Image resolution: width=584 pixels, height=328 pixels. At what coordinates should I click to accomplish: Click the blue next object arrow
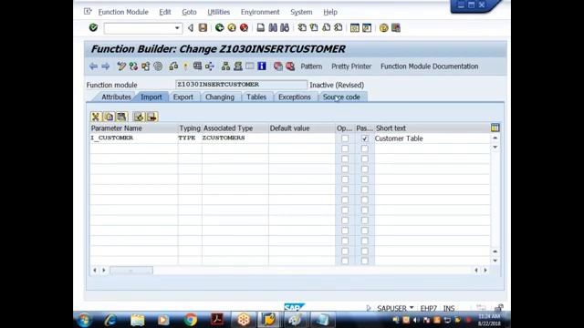point(106,67)
